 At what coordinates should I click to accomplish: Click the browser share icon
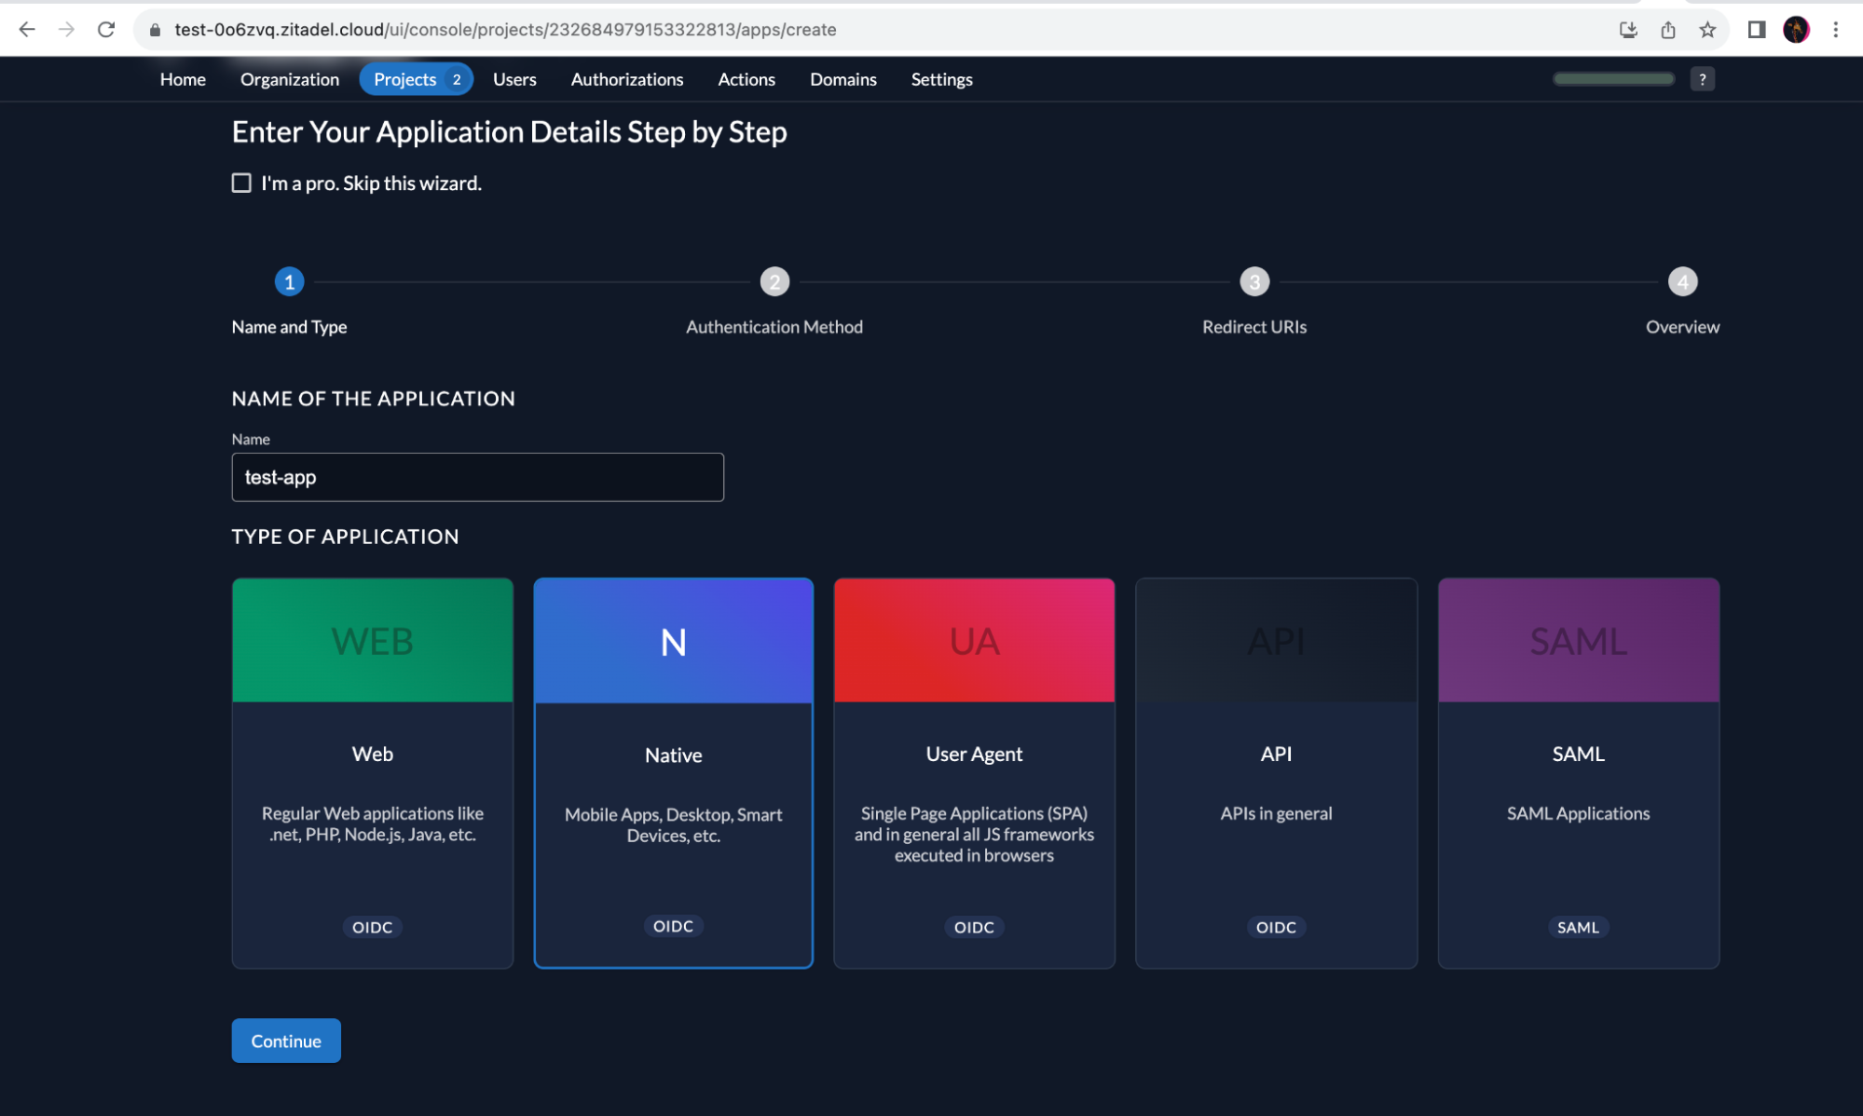tap(1668, 30)
